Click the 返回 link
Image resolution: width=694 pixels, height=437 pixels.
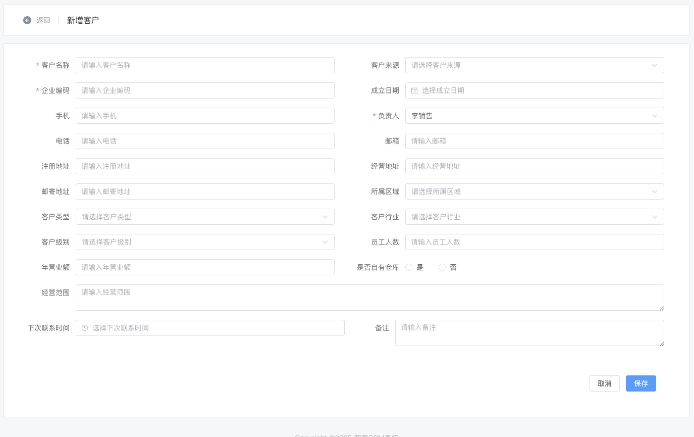click(x=43, y=20)
